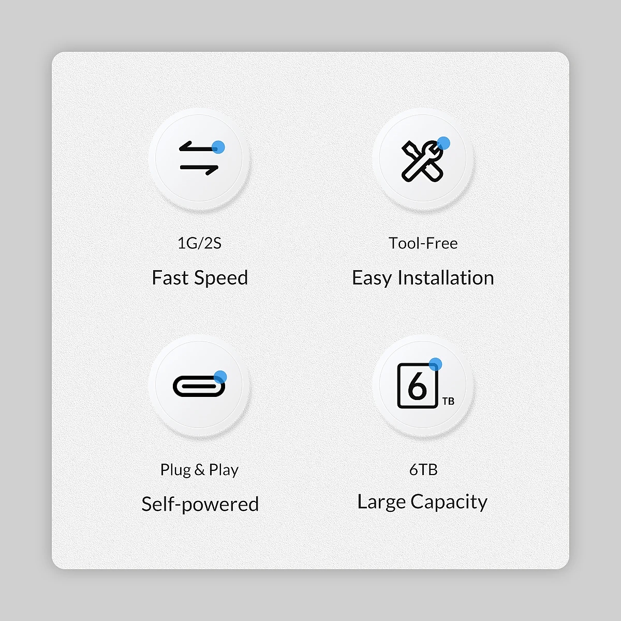The height and width of the screenshot is (621, 621).
Task: Click the 6TB text label
Action: [423, 469]
